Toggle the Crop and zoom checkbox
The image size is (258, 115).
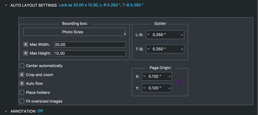tap(22, 75)
